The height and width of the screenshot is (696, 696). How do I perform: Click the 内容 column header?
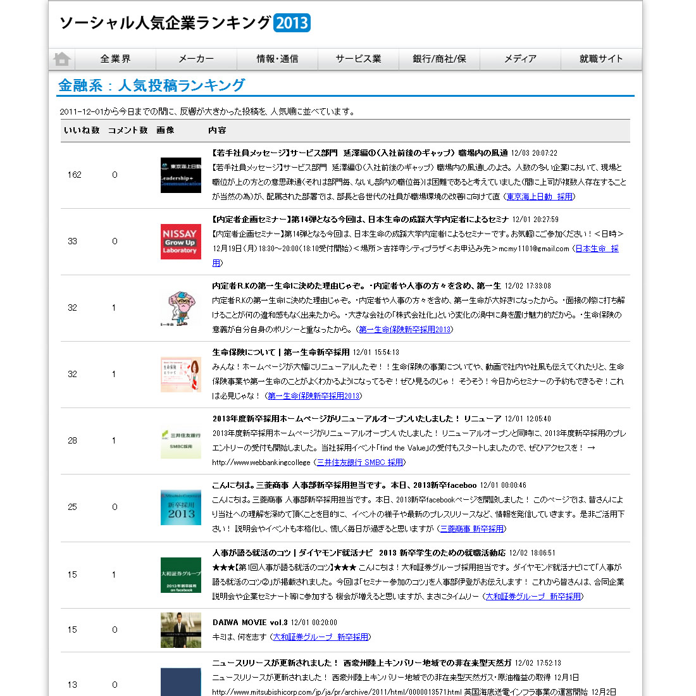pos(217,130)
